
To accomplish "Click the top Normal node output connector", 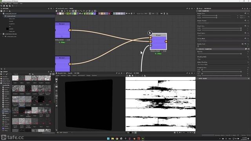I will coord(70,30).
